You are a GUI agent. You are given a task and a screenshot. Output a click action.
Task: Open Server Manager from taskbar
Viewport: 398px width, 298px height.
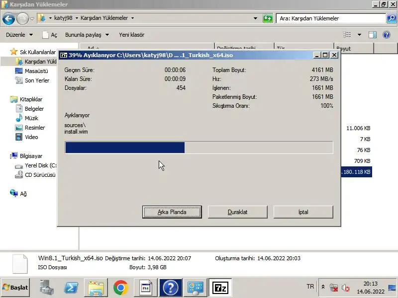(46, 288)
